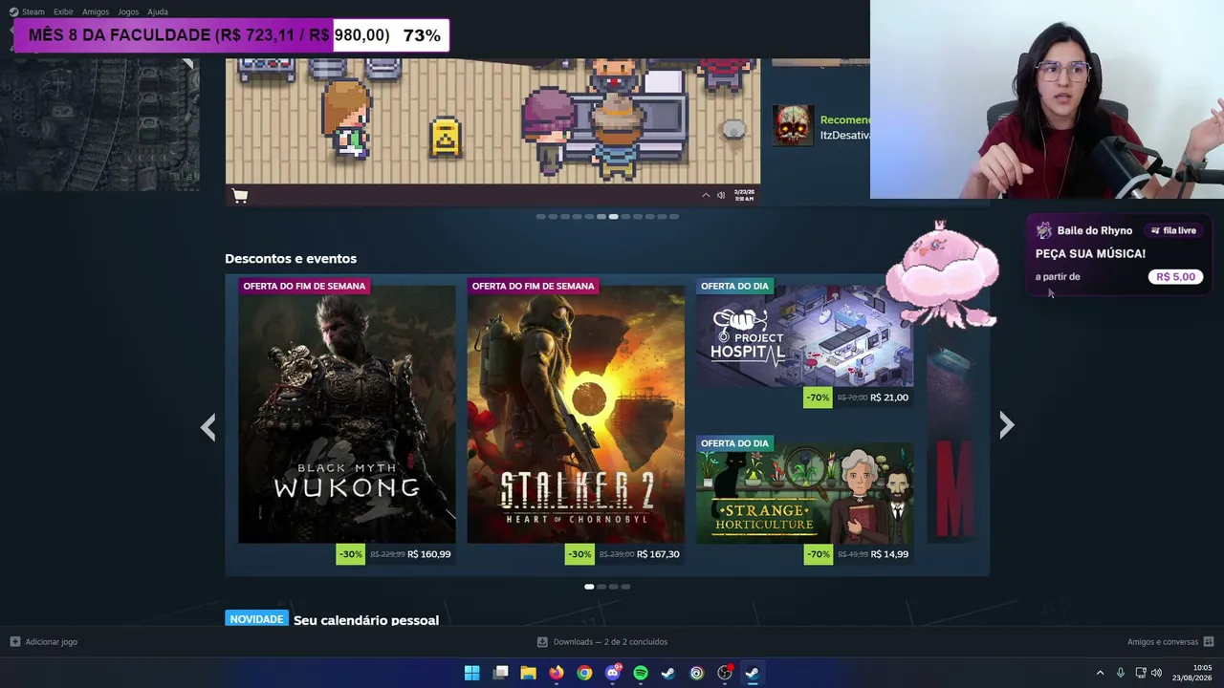Click the Adicionar jogo plus icon
This screenshot has width=1224, height=688.
pos(14,642)
